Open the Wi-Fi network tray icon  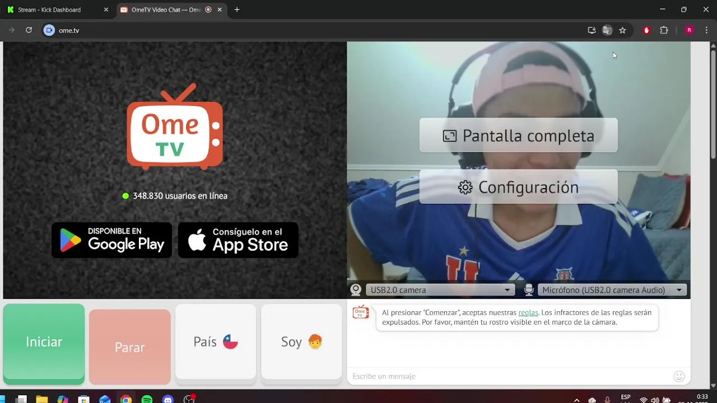pyautogui.click(x=644, y=400)
